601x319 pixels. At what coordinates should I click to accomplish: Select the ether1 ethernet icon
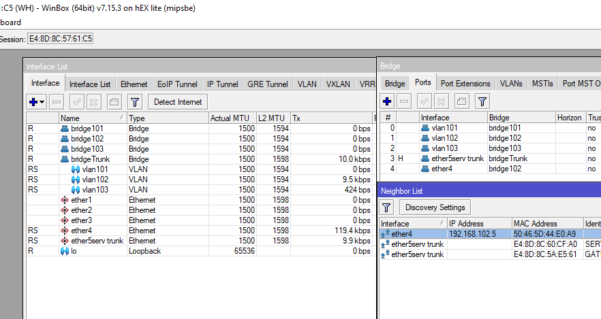pyautogui.click(x=65, y=200)
